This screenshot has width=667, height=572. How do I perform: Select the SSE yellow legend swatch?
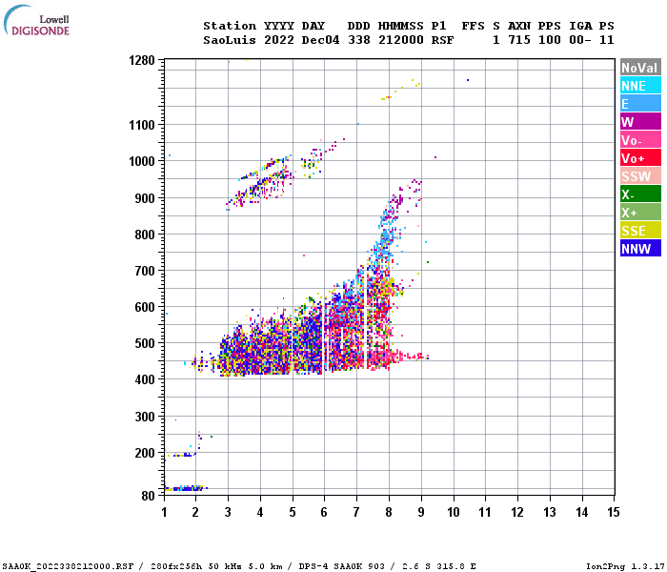640,231
